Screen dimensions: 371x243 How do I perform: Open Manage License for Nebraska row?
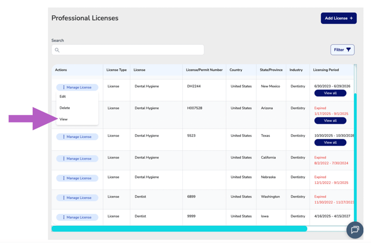pos(77,178)
